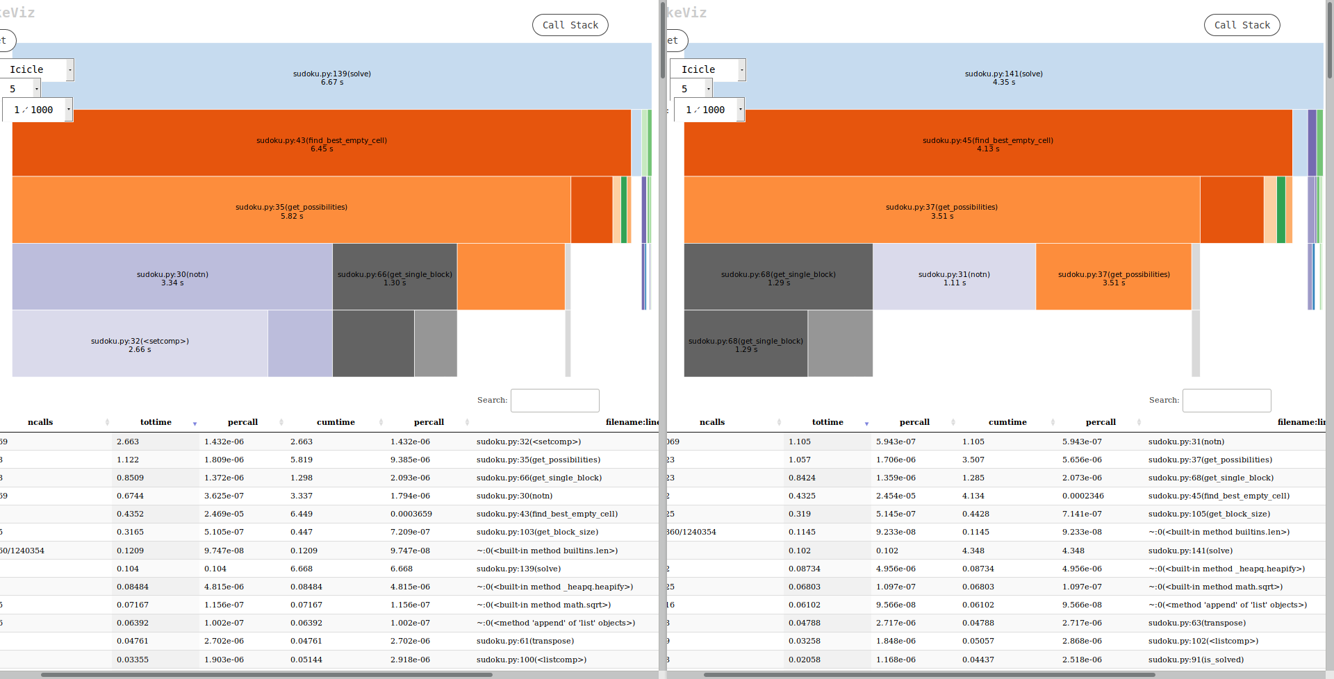Sort right table by the ncalls column
This screenshot has height=679, width=1334.
click(x=711, y=422)
